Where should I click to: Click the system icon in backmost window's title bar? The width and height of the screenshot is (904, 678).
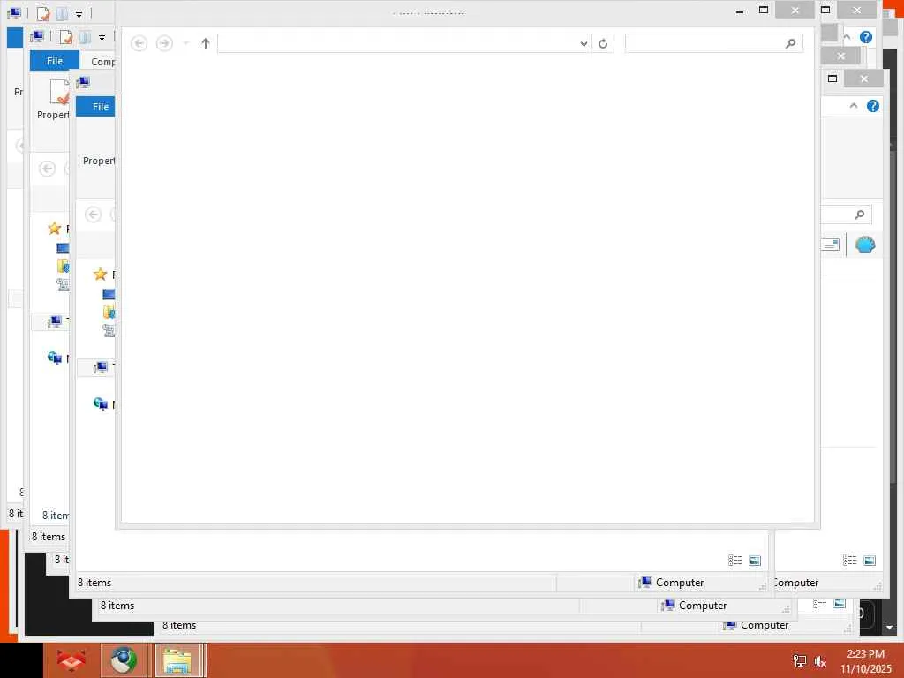coord(14,12)
